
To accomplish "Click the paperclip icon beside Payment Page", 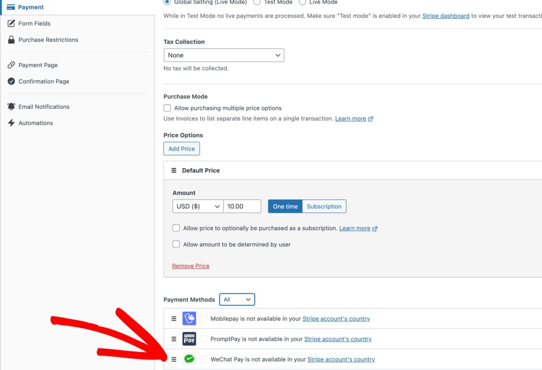I will coord(12,64).
